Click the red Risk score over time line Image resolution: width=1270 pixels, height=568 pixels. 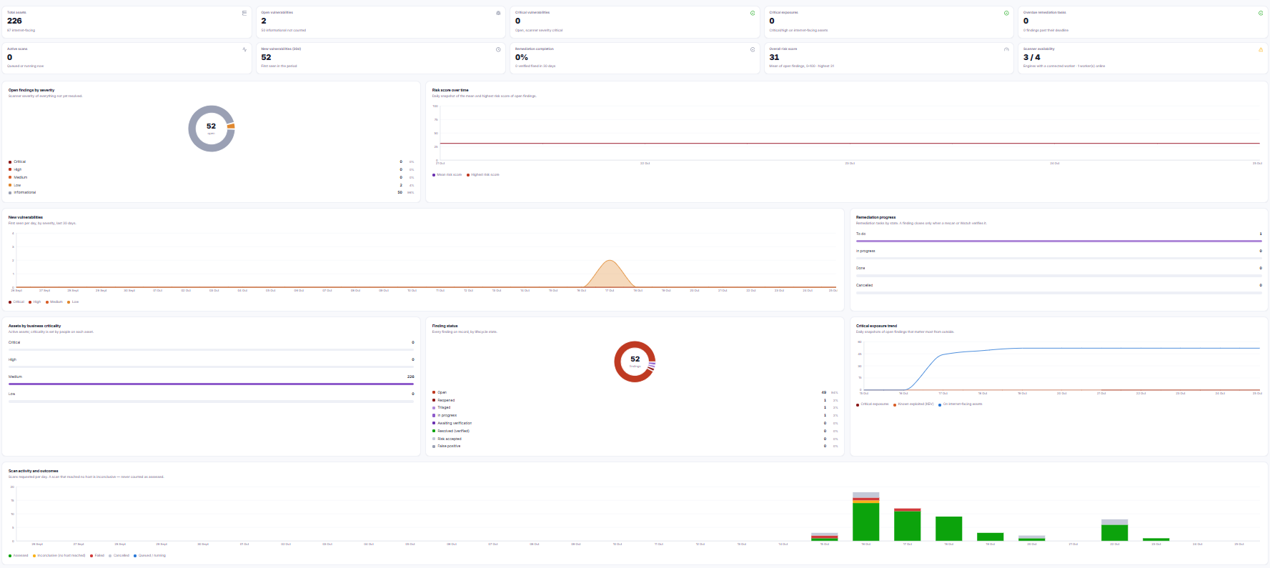click(849, 144)
